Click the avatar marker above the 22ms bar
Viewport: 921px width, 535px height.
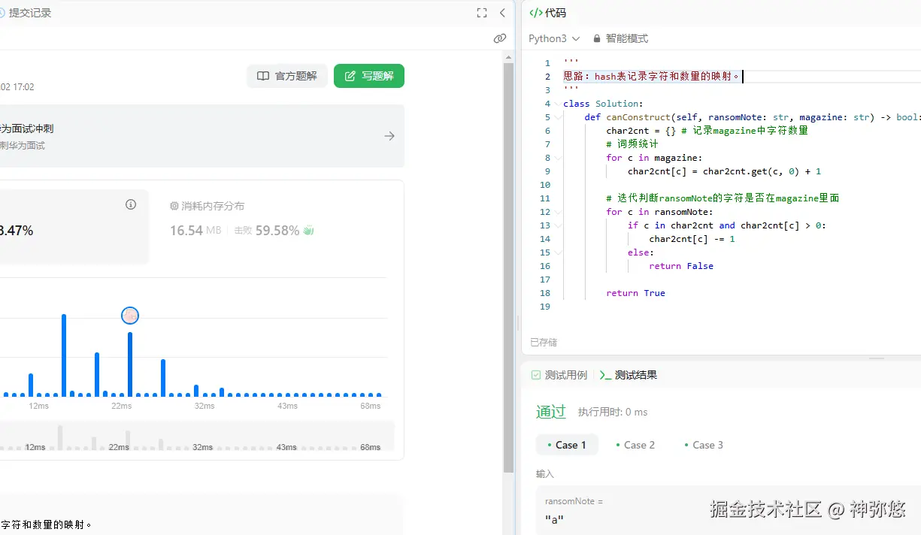[130, 316]
